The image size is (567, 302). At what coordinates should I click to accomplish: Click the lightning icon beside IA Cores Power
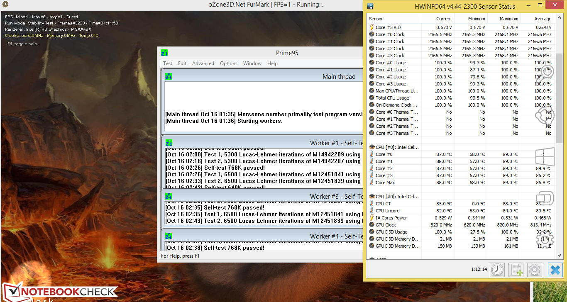(x=371, y=218)
